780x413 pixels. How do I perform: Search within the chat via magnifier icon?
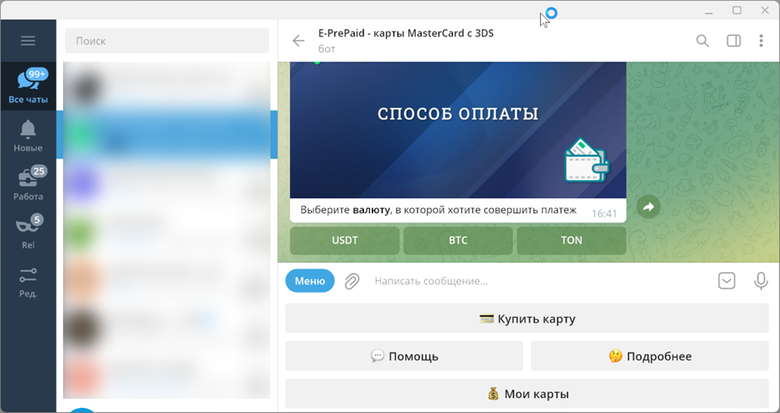[x=702, y=41]
